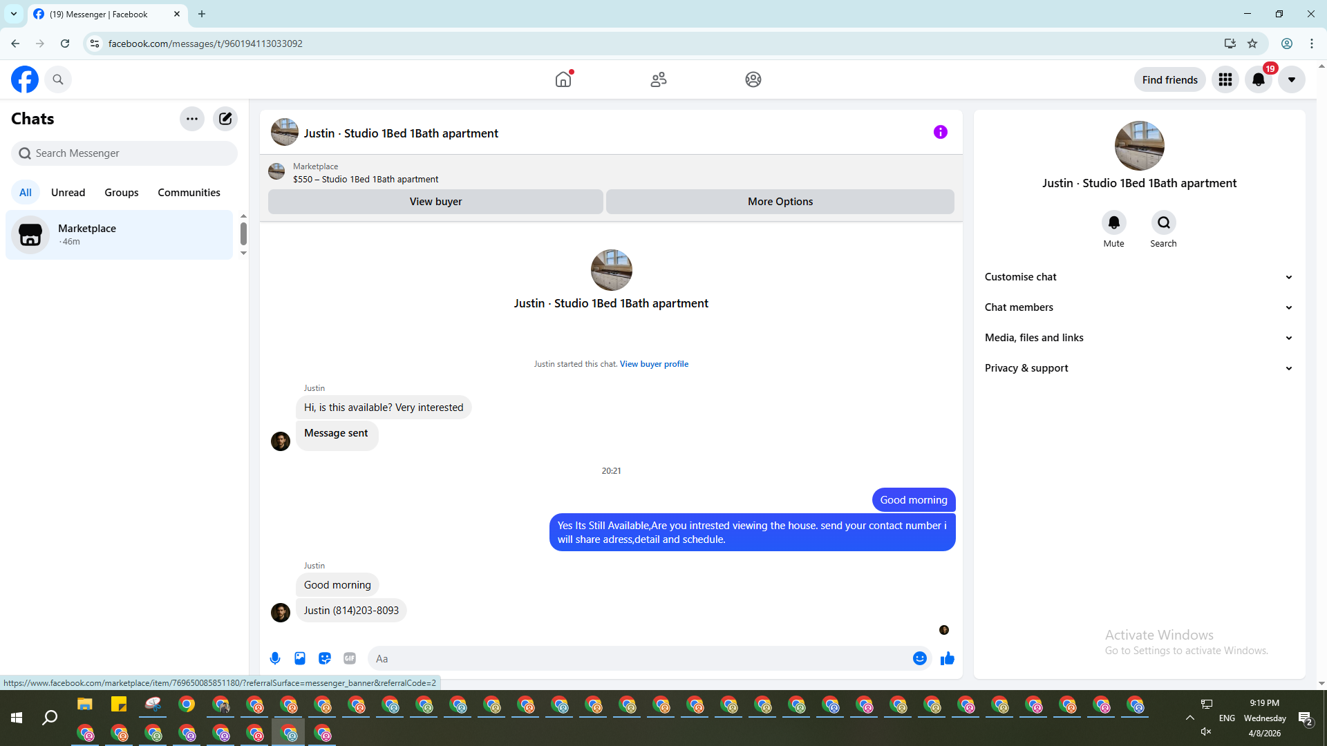
Task: Send a thumbs-up like
Action: pyautogui.click(x=948, y=658)
